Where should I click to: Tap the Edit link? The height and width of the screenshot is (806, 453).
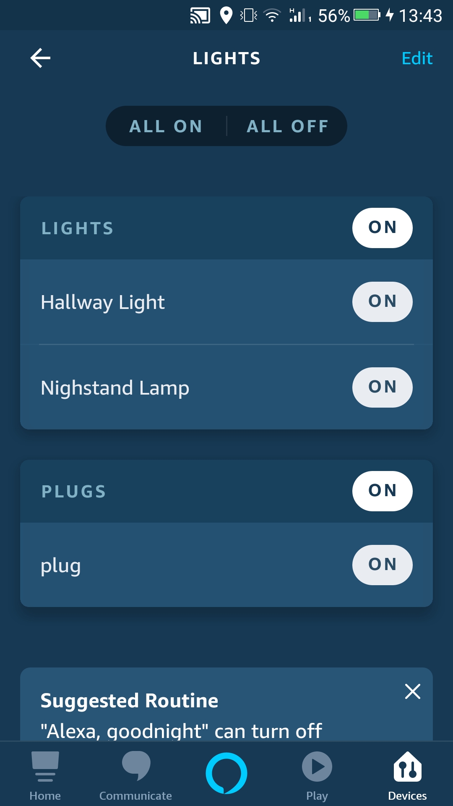pyautogui.click(x=417, y=58)
